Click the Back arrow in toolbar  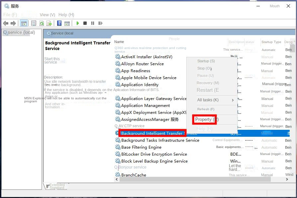(5, 23)
